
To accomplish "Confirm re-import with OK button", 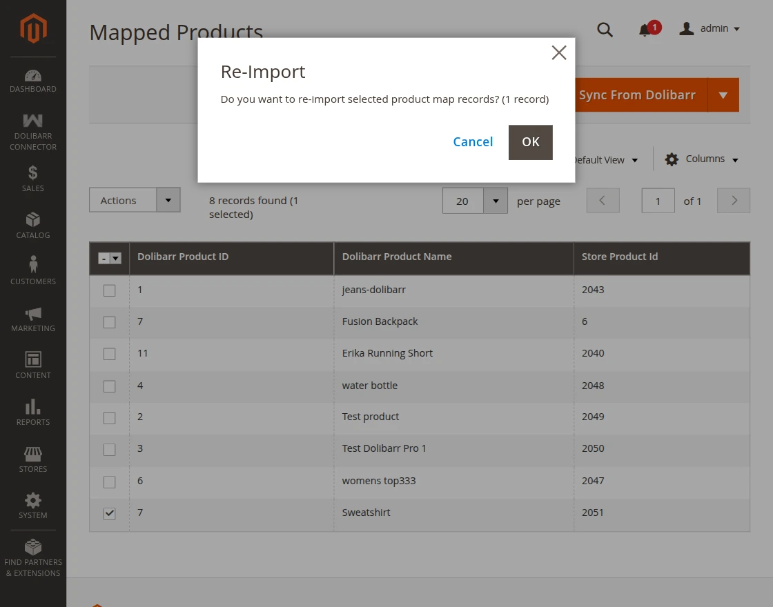I will [x=530, y=142].
